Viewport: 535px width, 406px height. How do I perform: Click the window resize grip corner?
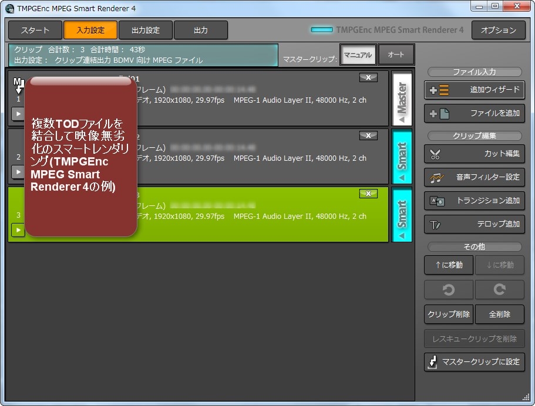[x=526, y=397]
